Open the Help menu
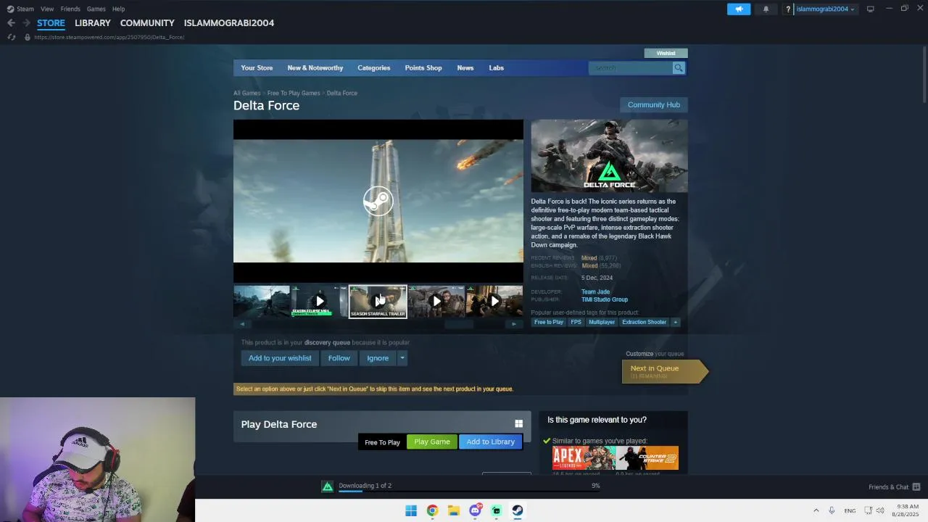 (118, 9)
